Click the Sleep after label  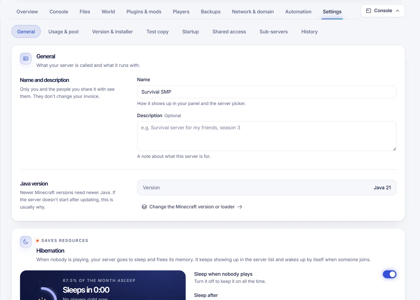pyautogui.click(x=206, y=295)
